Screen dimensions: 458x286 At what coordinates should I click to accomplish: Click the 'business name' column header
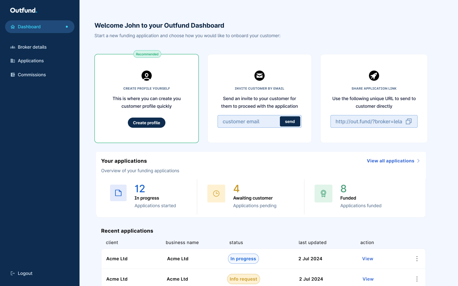(182, 242)
